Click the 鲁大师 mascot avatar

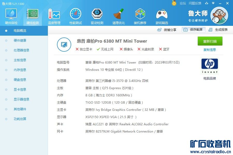coord(219,16)
